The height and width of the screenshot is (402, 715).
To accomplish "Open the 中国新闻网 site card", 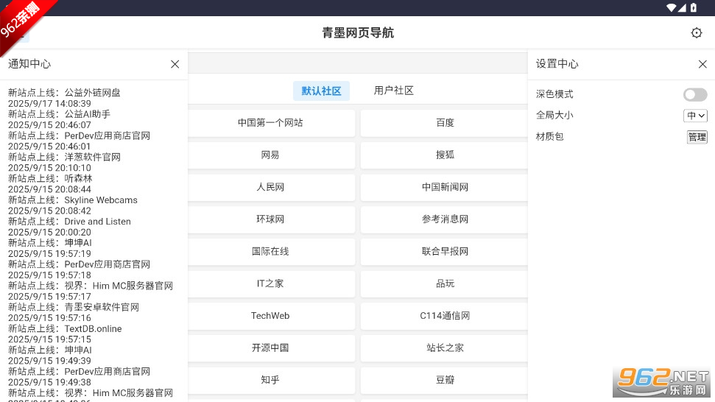I will click(444, 187).
